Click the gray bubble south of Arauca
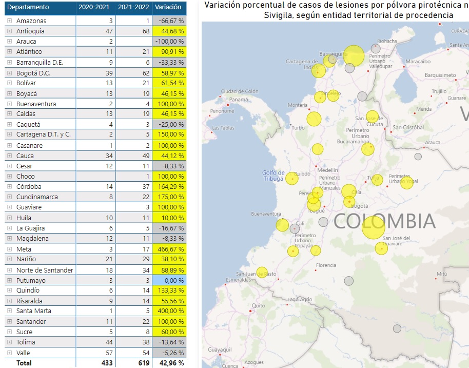This screenshot has height=368, width=469. 418,157
